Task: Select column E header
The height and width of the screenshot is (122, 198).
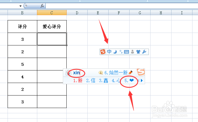Action: 98,13
